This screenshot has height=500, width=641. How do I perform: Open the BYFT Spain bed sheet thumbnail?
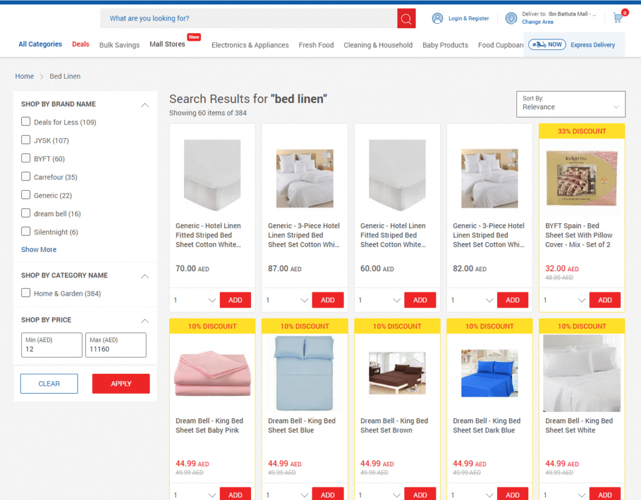tap(582, 178)
